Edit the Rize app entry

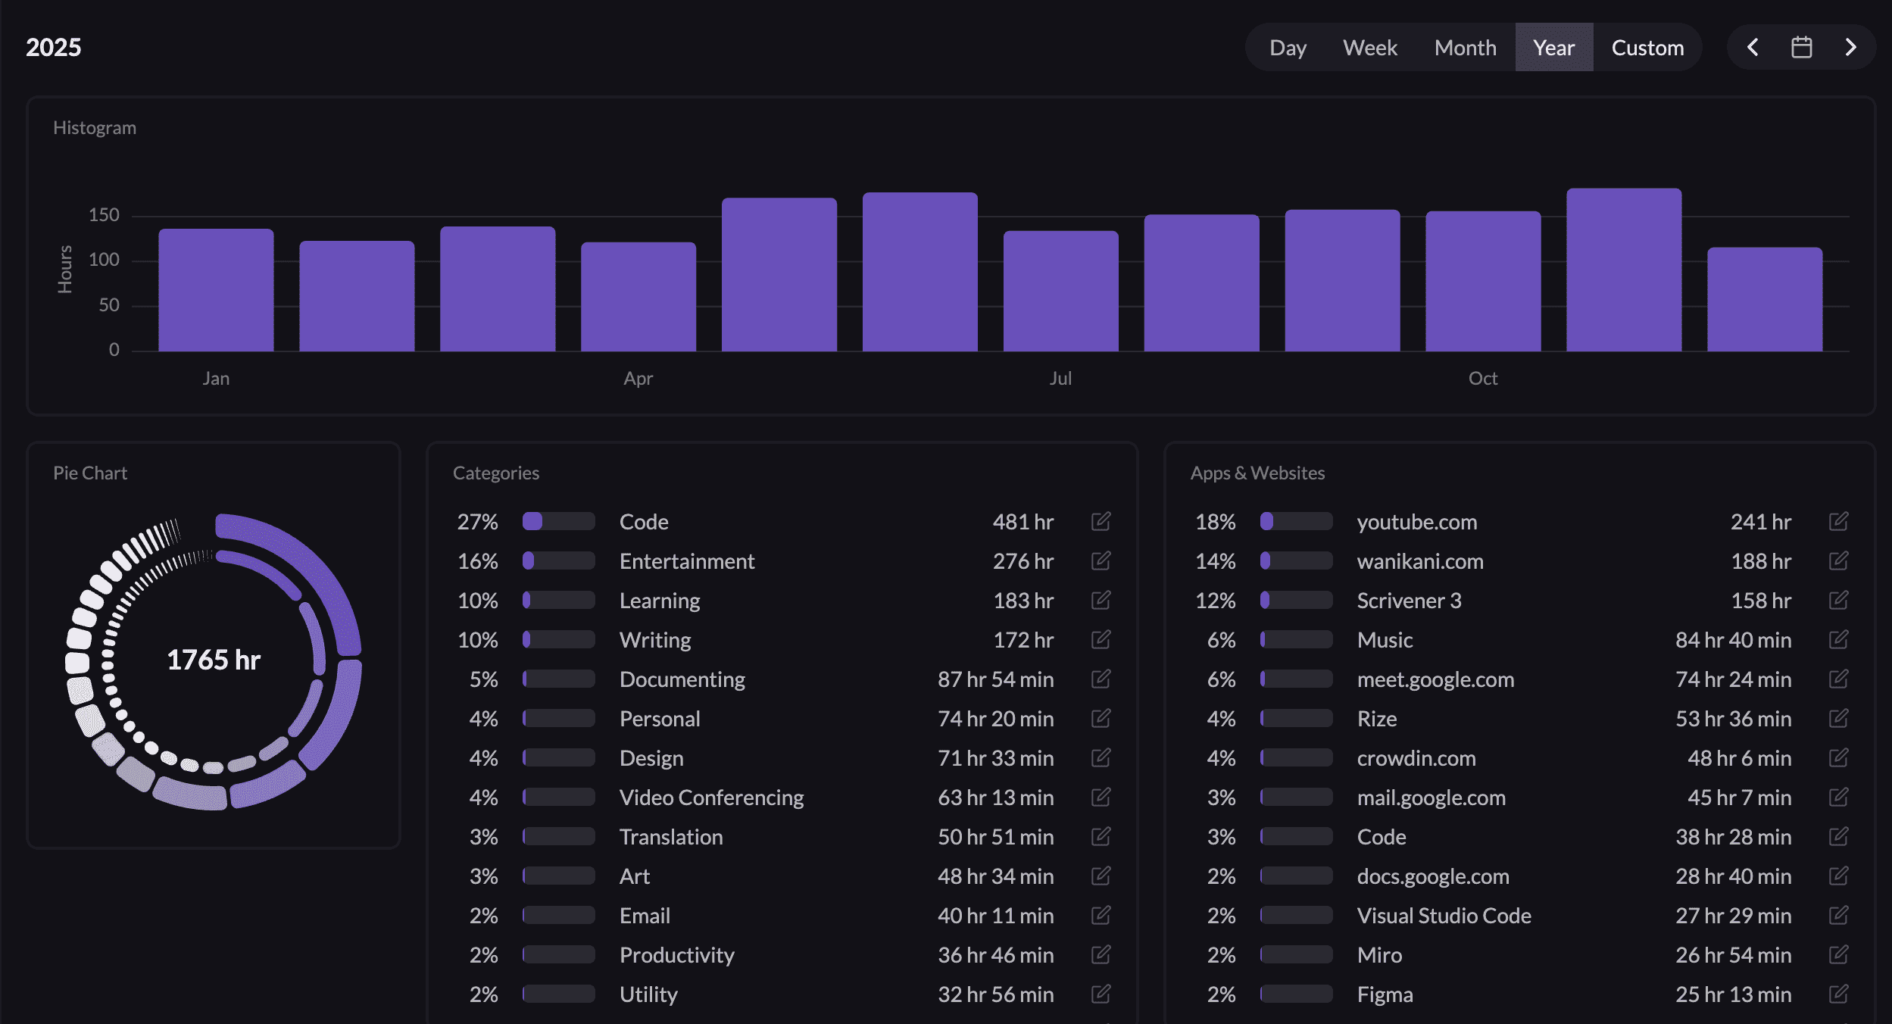[x=1839, y=718]
